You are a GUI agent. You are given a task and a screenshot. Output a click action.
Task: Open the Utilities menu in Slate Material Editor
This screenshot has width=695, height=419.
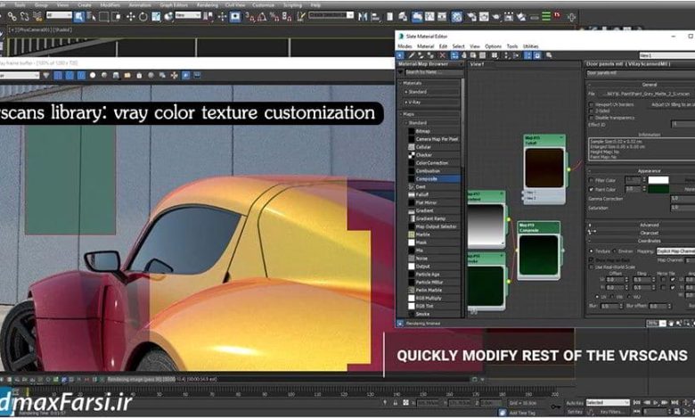point(531,45)
